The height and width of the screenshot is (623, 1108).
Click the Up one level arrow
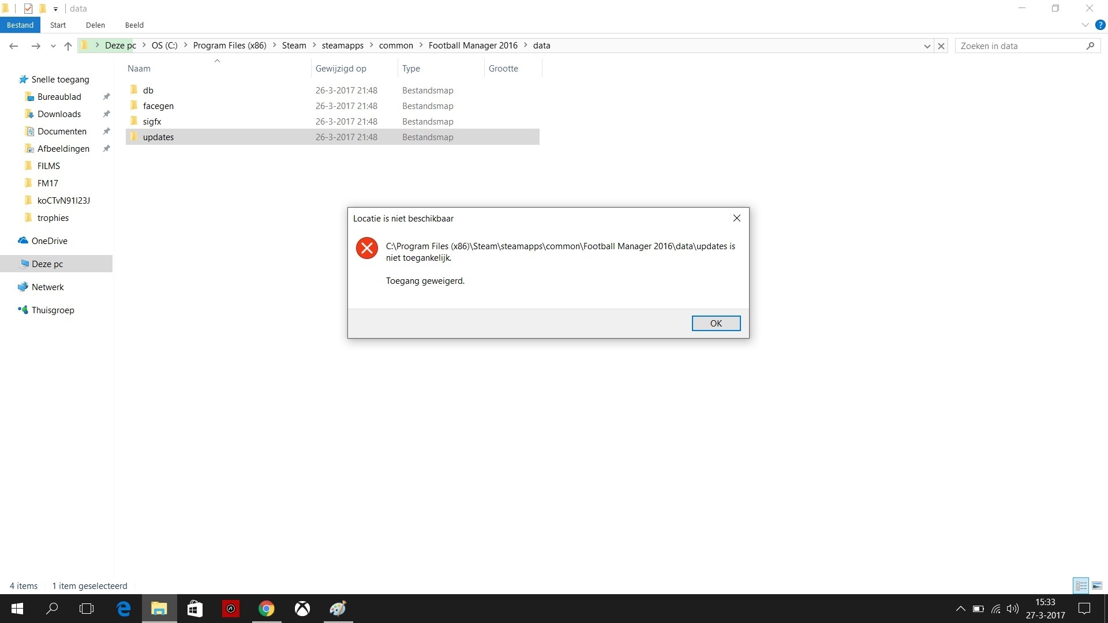pyautogui.click(x=68, y=46)
